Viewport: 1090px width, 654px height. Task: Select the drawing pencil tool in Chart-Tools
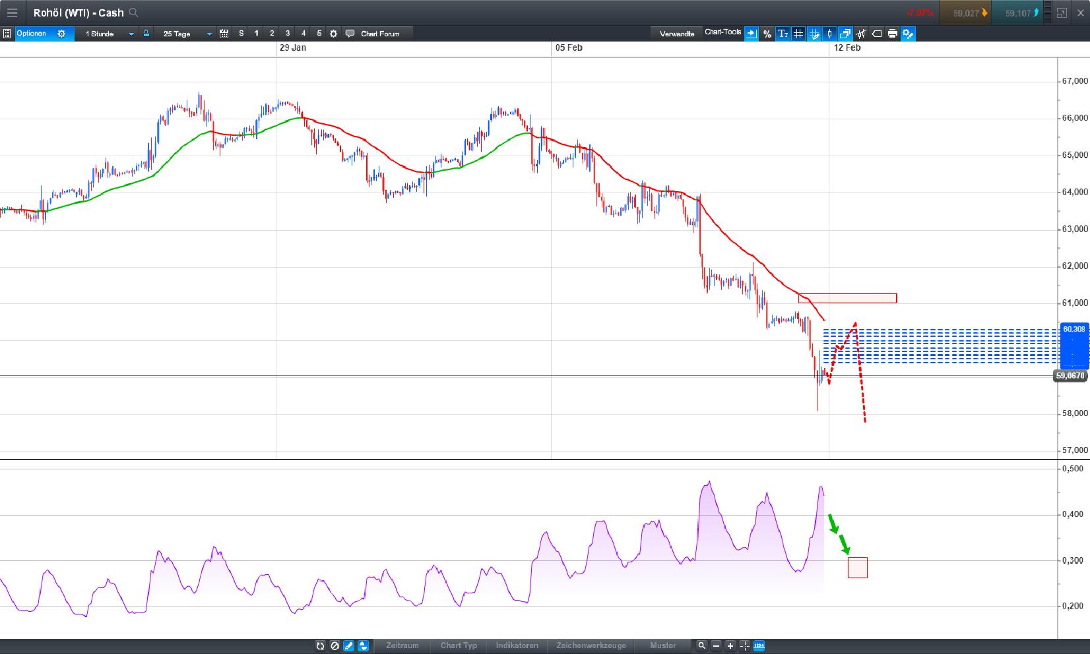(x=814, y=34)
